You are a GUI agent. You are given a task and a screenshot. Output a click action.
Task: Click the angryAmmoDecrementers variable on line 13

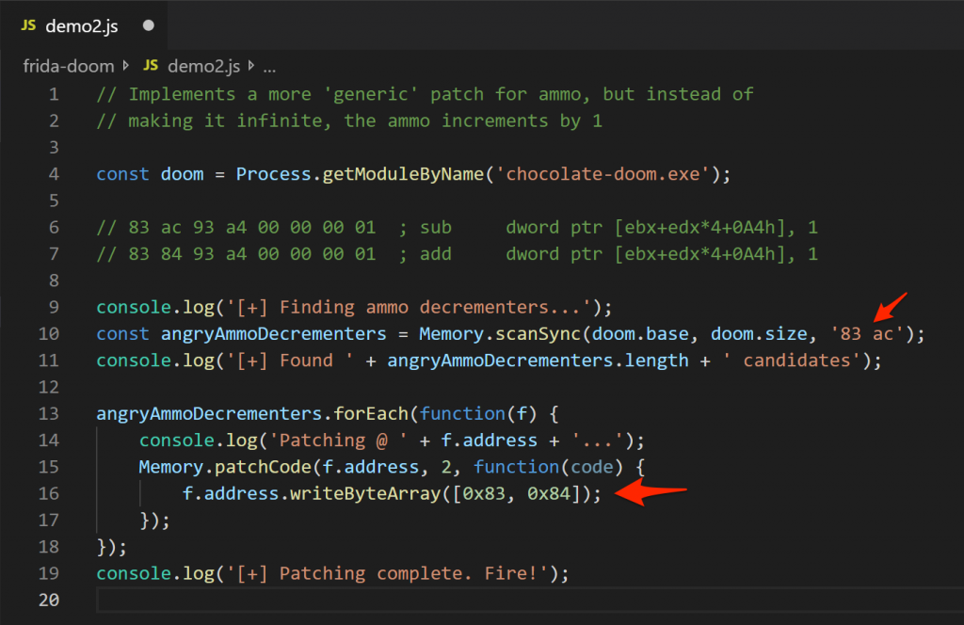(209, 413)
